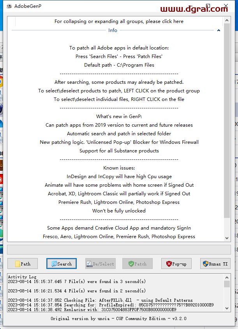
Task: Click 'For collapsing or expanding all groups' row
Action: pos(119,21)
